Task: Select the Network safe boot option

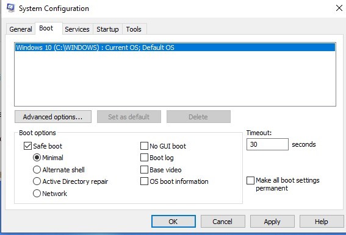Action: [x=37, y=194]
